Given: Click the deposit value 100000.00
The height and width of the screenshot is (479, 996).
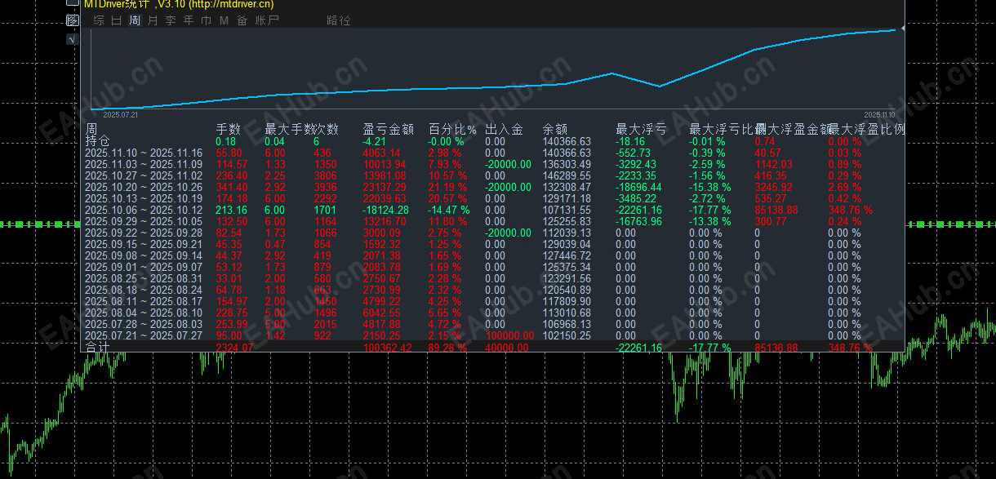Looking at the screenshot, I should (509, 335).
